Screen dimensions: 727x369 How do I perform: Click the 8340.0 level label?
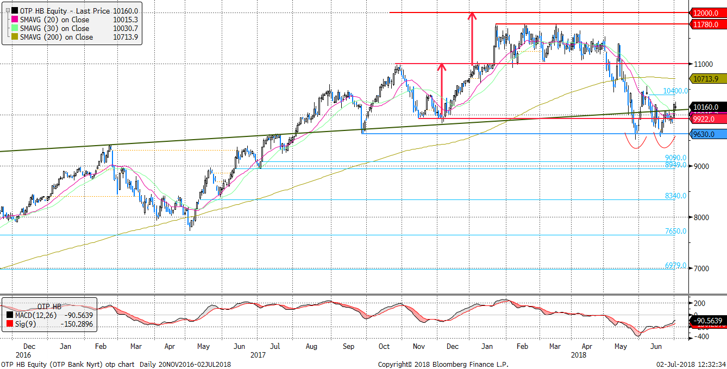coord(676,196)
